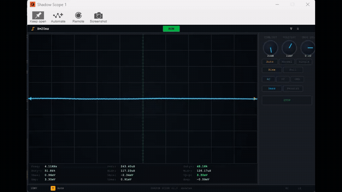
Task: Click the AC indicator in the bottom status bar
Action: (287, 188)
